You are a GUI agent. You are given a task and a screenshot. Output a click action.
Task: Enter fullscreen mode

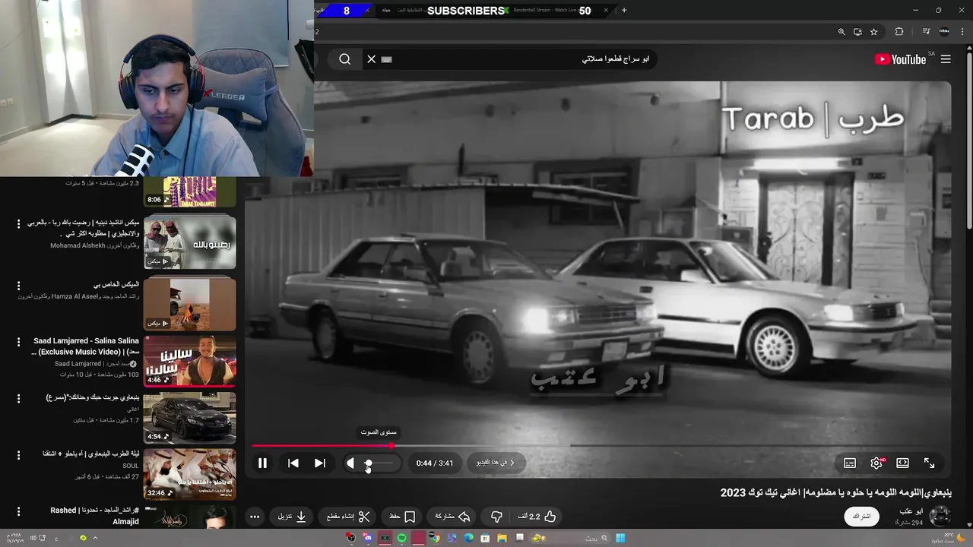tap(929, 463)
